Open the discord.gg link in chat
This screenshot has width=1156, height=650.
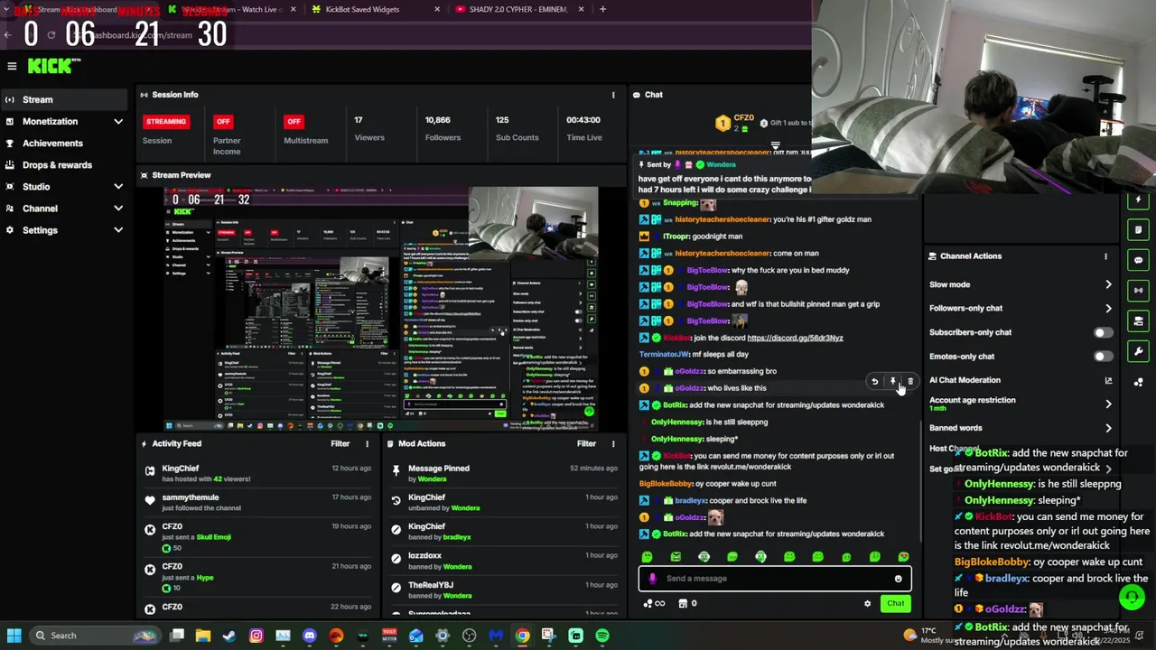pos(795,339)
